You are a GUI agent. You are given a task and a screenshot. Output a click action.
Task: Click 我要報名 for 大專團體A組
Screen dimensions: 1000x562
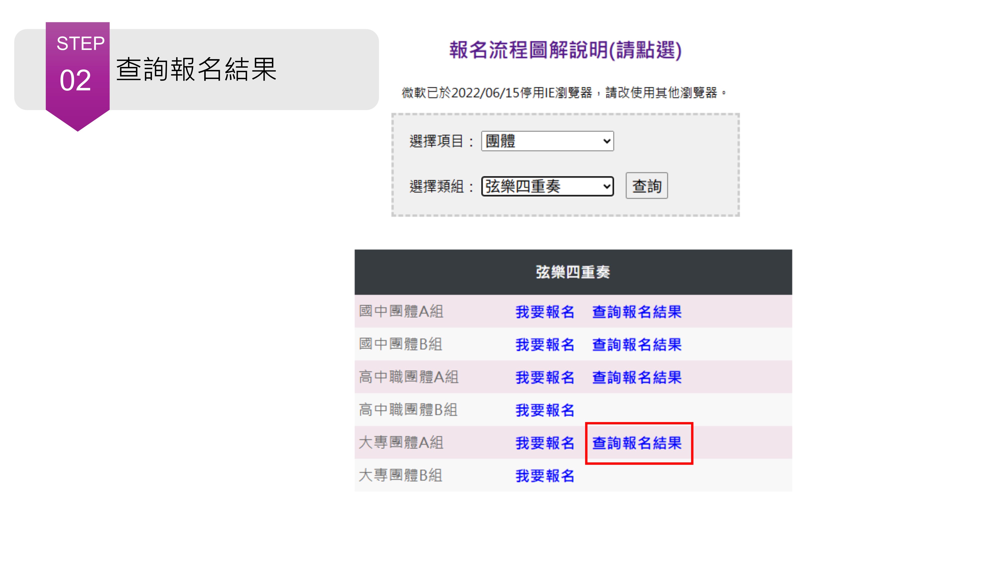(545, 443)
